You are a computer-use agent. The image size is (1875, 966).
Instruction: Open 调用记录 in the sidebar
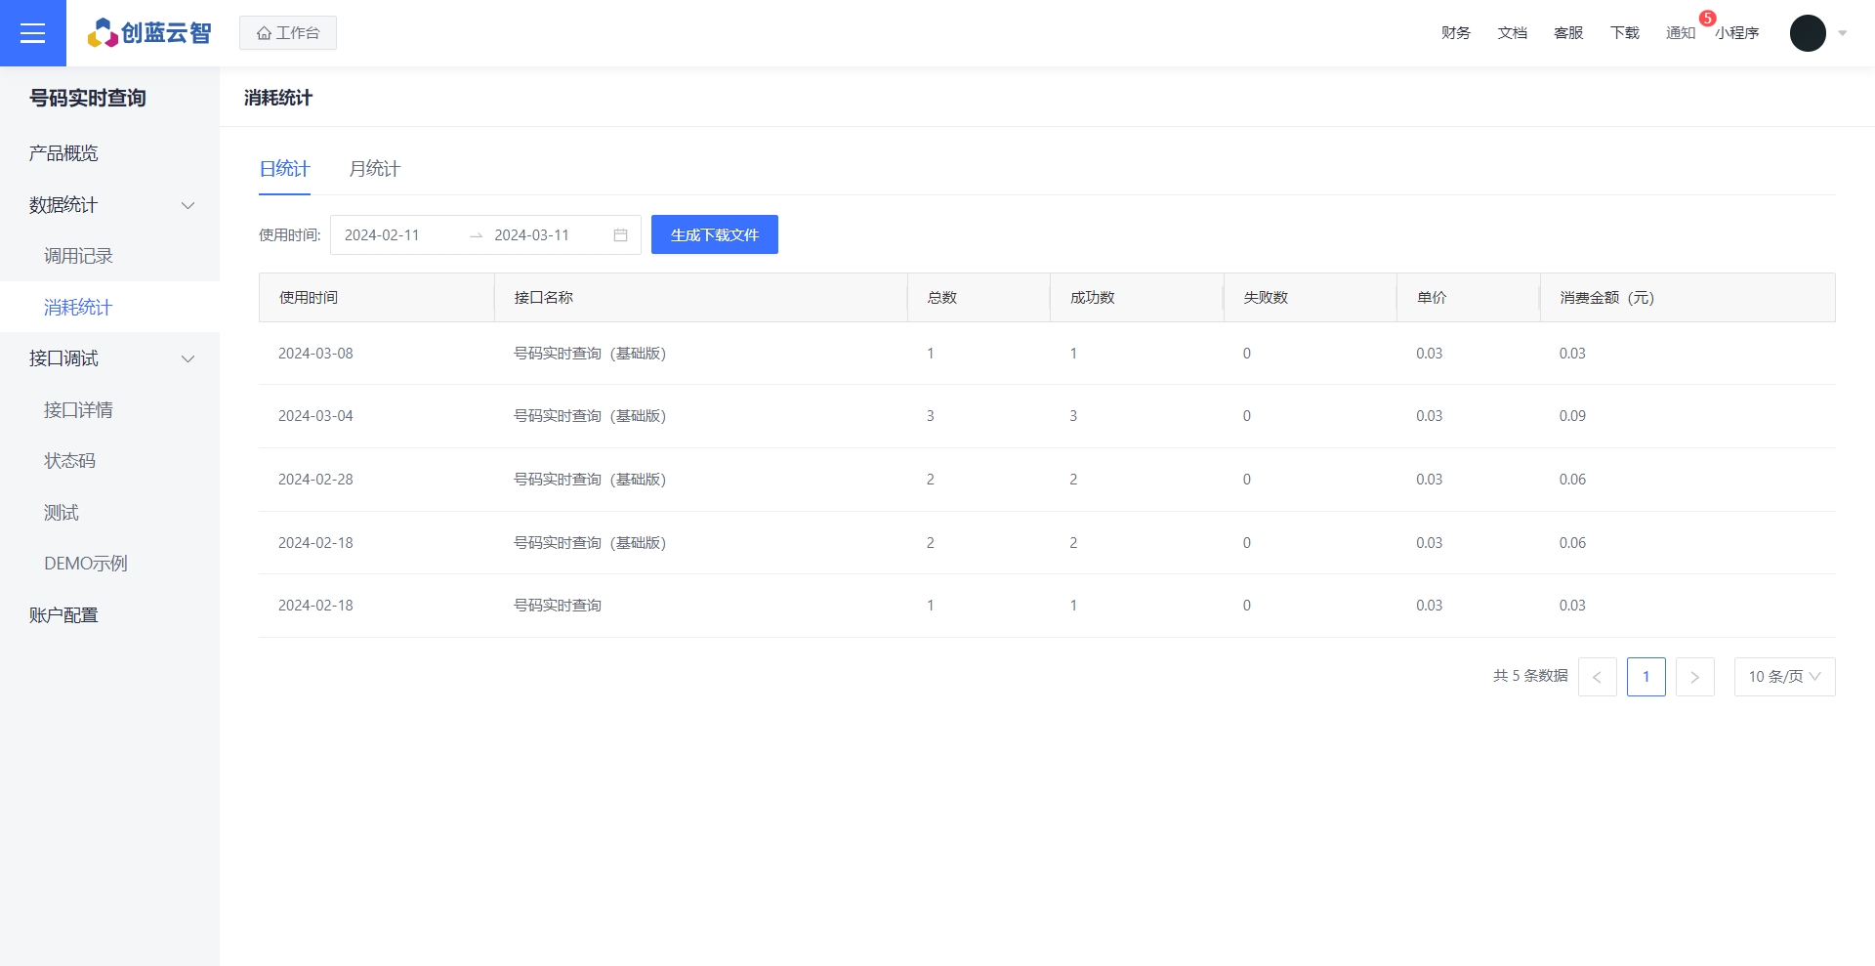pos(78,256)
